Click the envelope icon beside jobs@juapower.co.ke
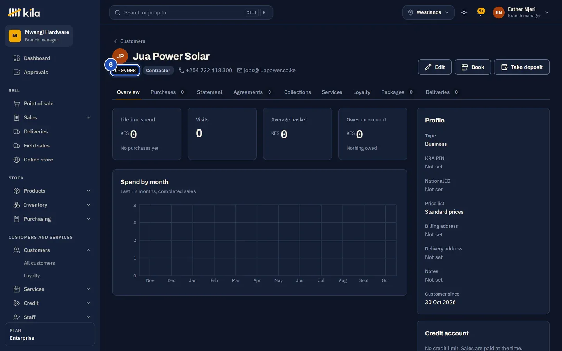 click(x=240, y=70)
